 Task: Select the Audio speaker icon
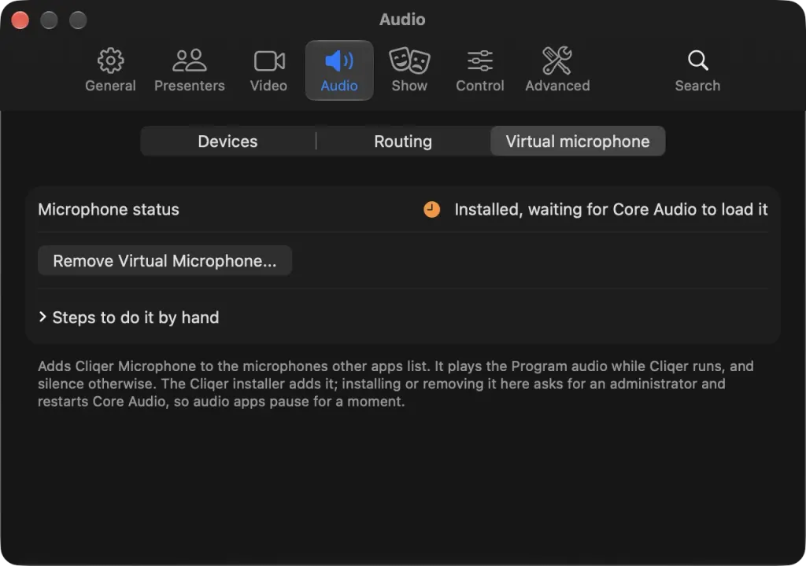pos(338,61)
